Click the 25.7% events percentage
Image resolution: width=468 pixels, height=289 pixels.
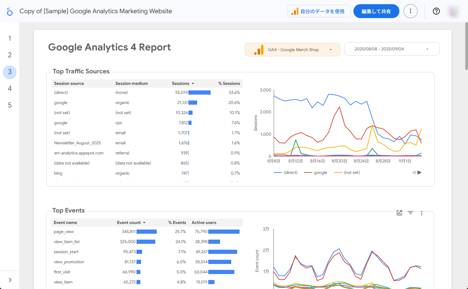(x=180, y=232)
